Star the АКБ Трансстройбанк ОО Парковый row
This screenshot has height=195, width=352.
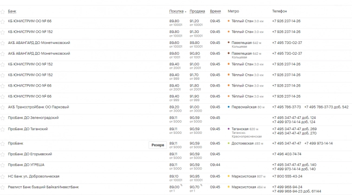tap(2, 107)
